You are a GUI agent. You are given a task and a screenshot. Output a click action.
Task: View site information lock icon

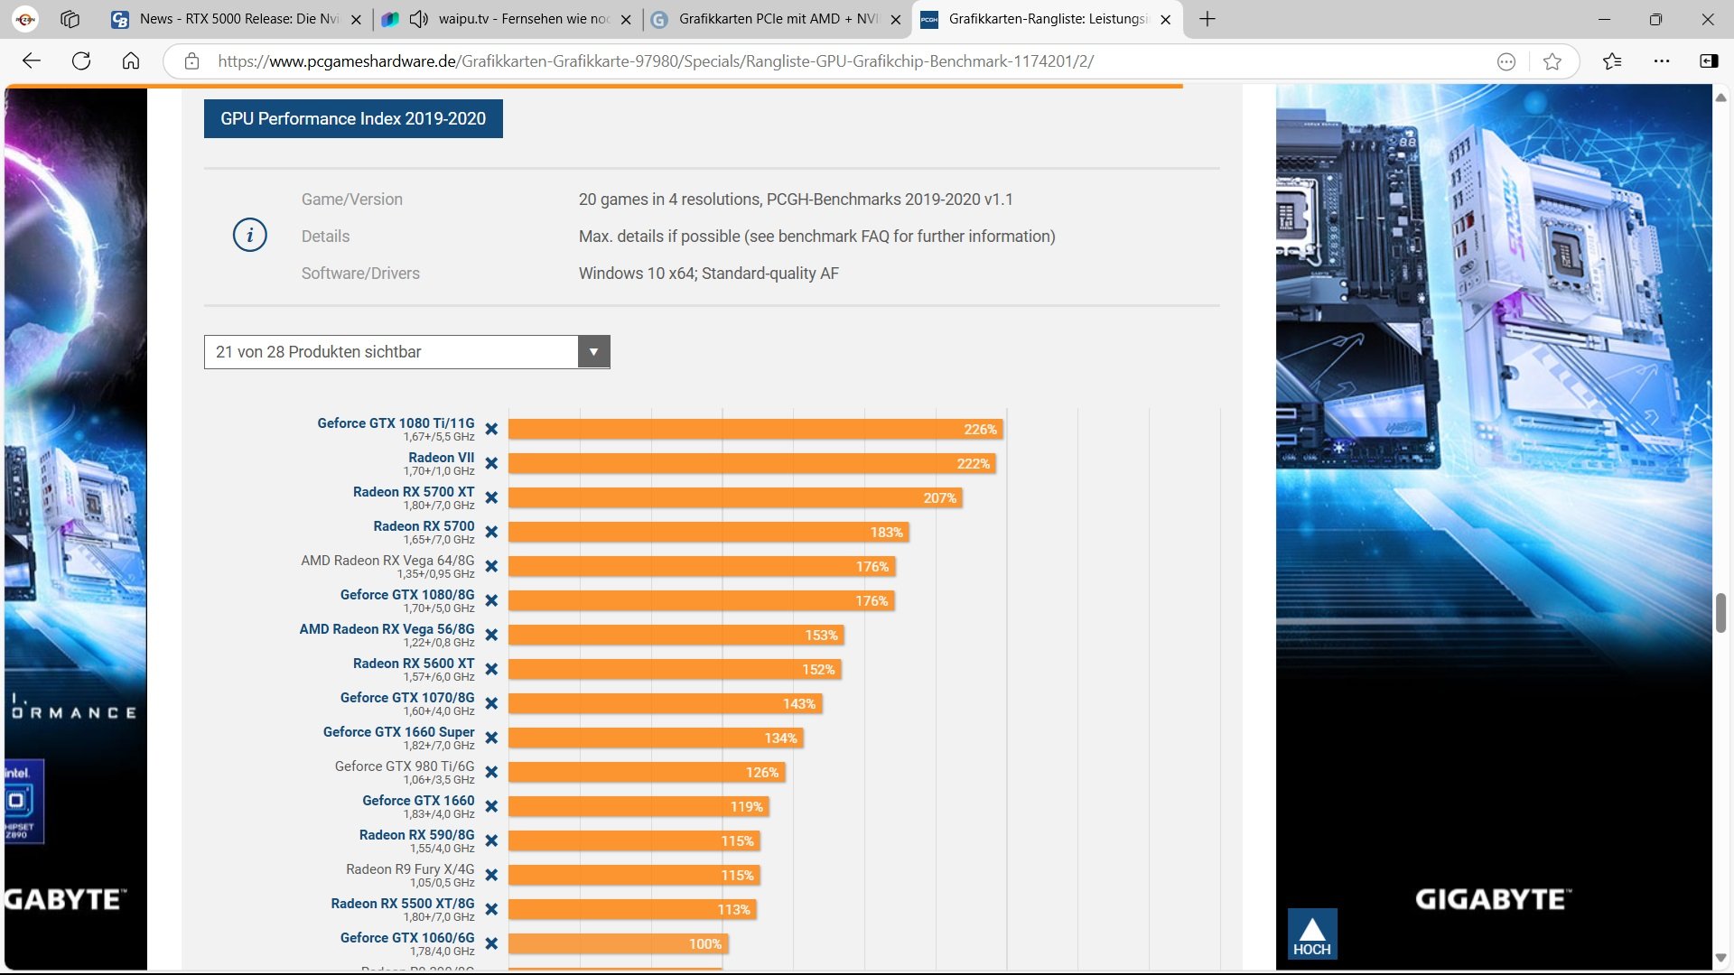pos(191,61)
